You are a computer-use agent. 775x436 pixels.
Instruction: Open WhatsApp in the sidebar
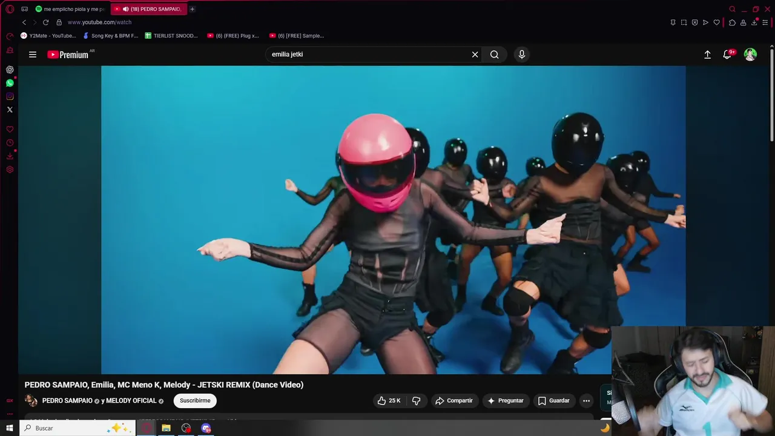(x=10, y=83)
